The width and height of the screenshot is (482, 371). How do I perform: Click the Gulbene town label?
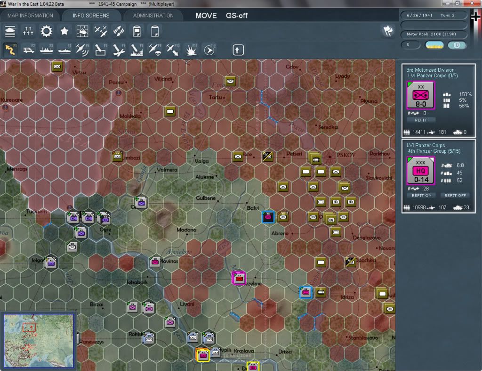206,198
